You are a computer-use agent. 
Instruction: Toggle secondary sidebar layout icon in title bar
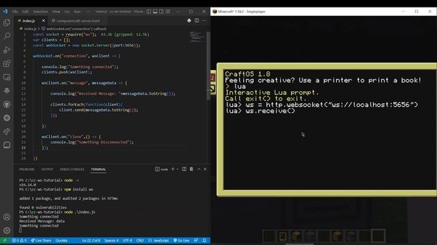click(x=161, y=12)
